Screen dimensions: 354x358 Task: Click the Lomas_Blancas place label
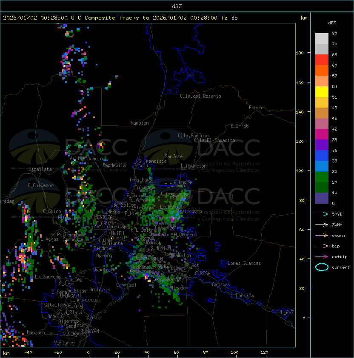tap(244, 263)
